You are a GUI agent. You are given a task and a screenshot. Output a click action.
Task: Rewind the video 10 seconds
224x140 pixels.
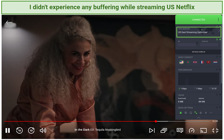19,130
